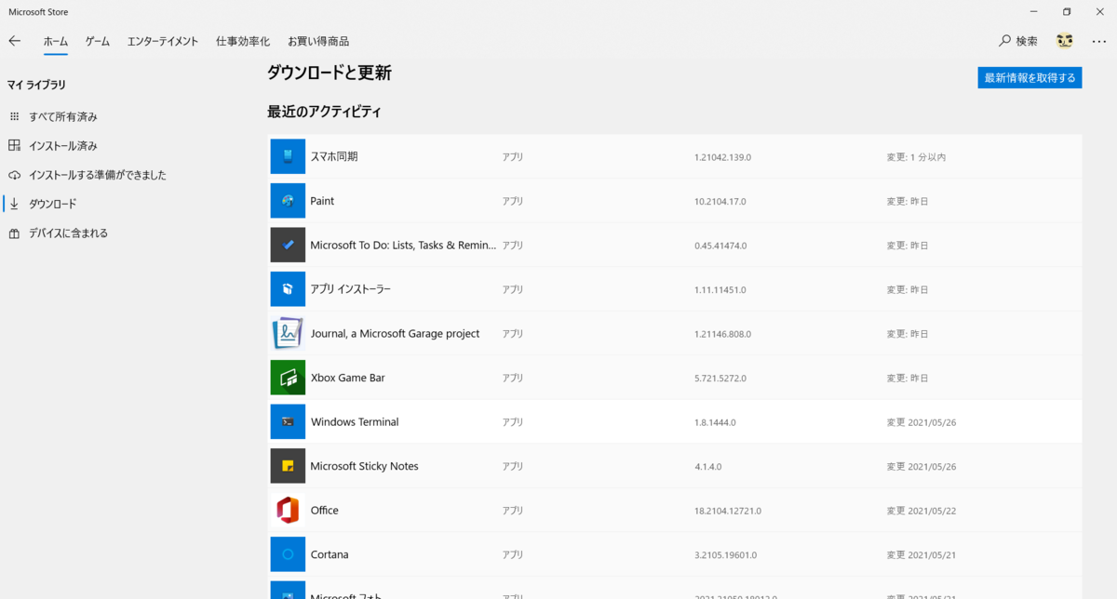Click version 3.2105.19601.0 text
This screenshot has height=599, width=1117.
click(x=725, y=555)
